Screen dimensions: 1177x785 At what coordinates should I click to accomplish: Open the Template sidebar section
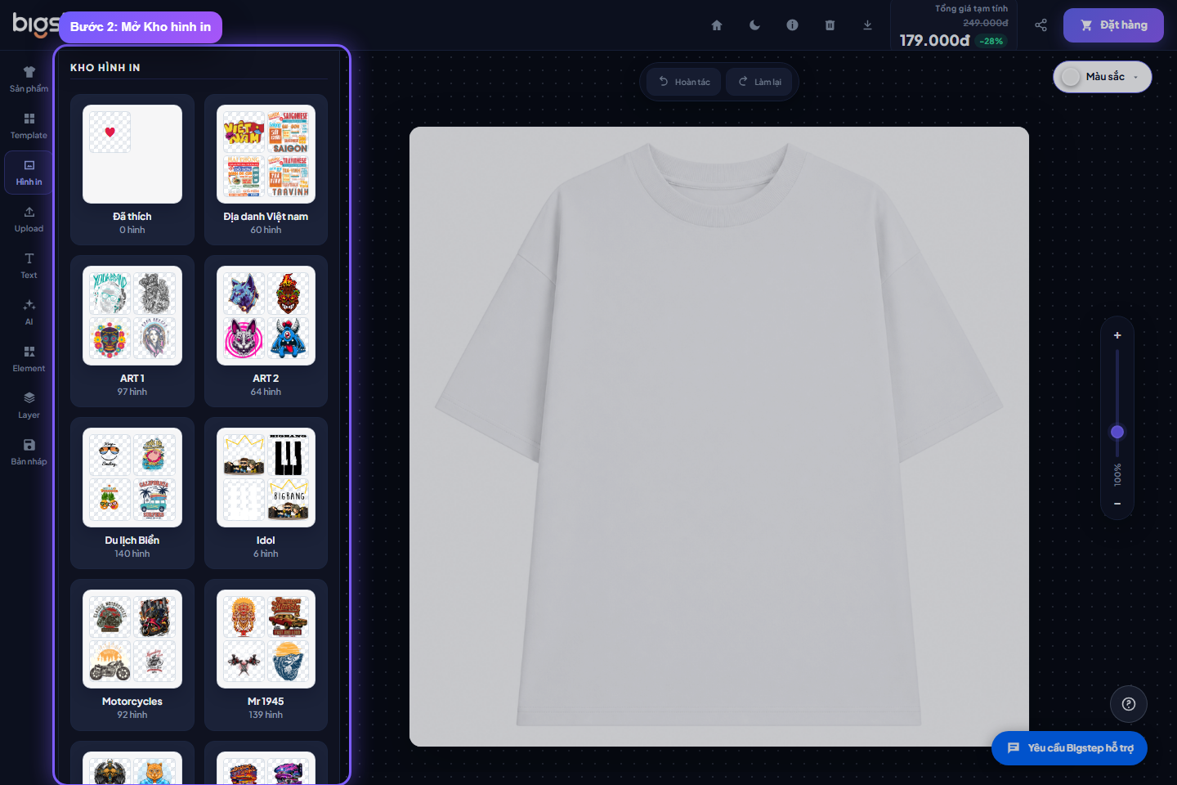[29, 125]
